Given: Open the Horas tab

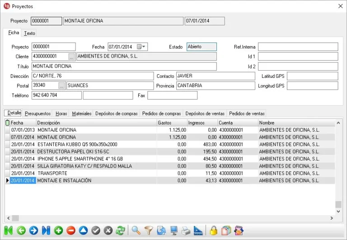Looking at the screenshot, I should [61, 113].
